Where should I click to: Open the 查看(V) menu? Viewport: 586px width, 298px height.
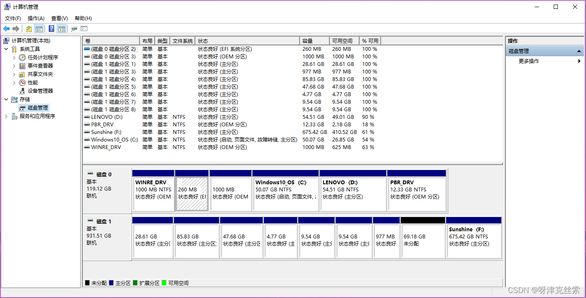point(60,18)
